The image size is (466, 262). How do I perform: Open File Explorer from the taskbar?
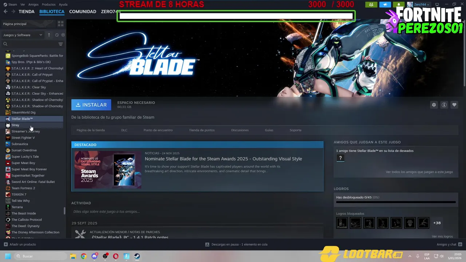73,256
